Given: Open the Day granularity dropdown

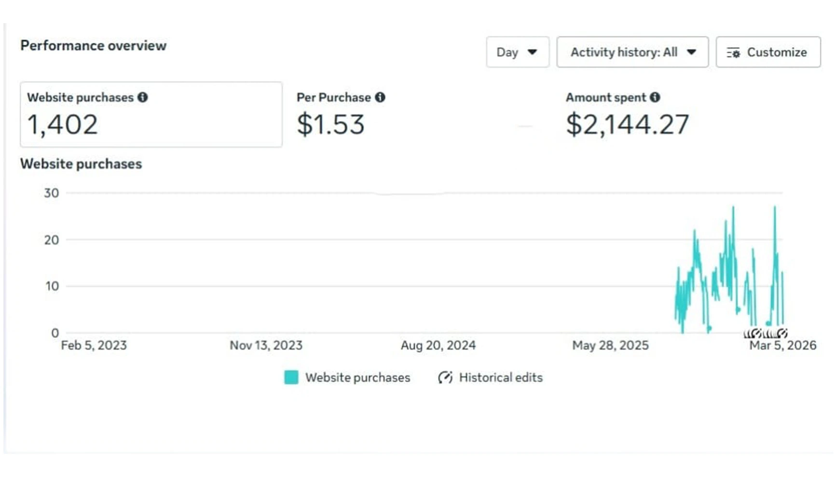Looking at the screenshot, I should pos(517,52).
